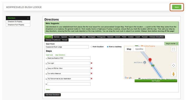Viewport: 186px width, 100px height.
Task: Click step 2 'Turn right' field
Action: 69,63
